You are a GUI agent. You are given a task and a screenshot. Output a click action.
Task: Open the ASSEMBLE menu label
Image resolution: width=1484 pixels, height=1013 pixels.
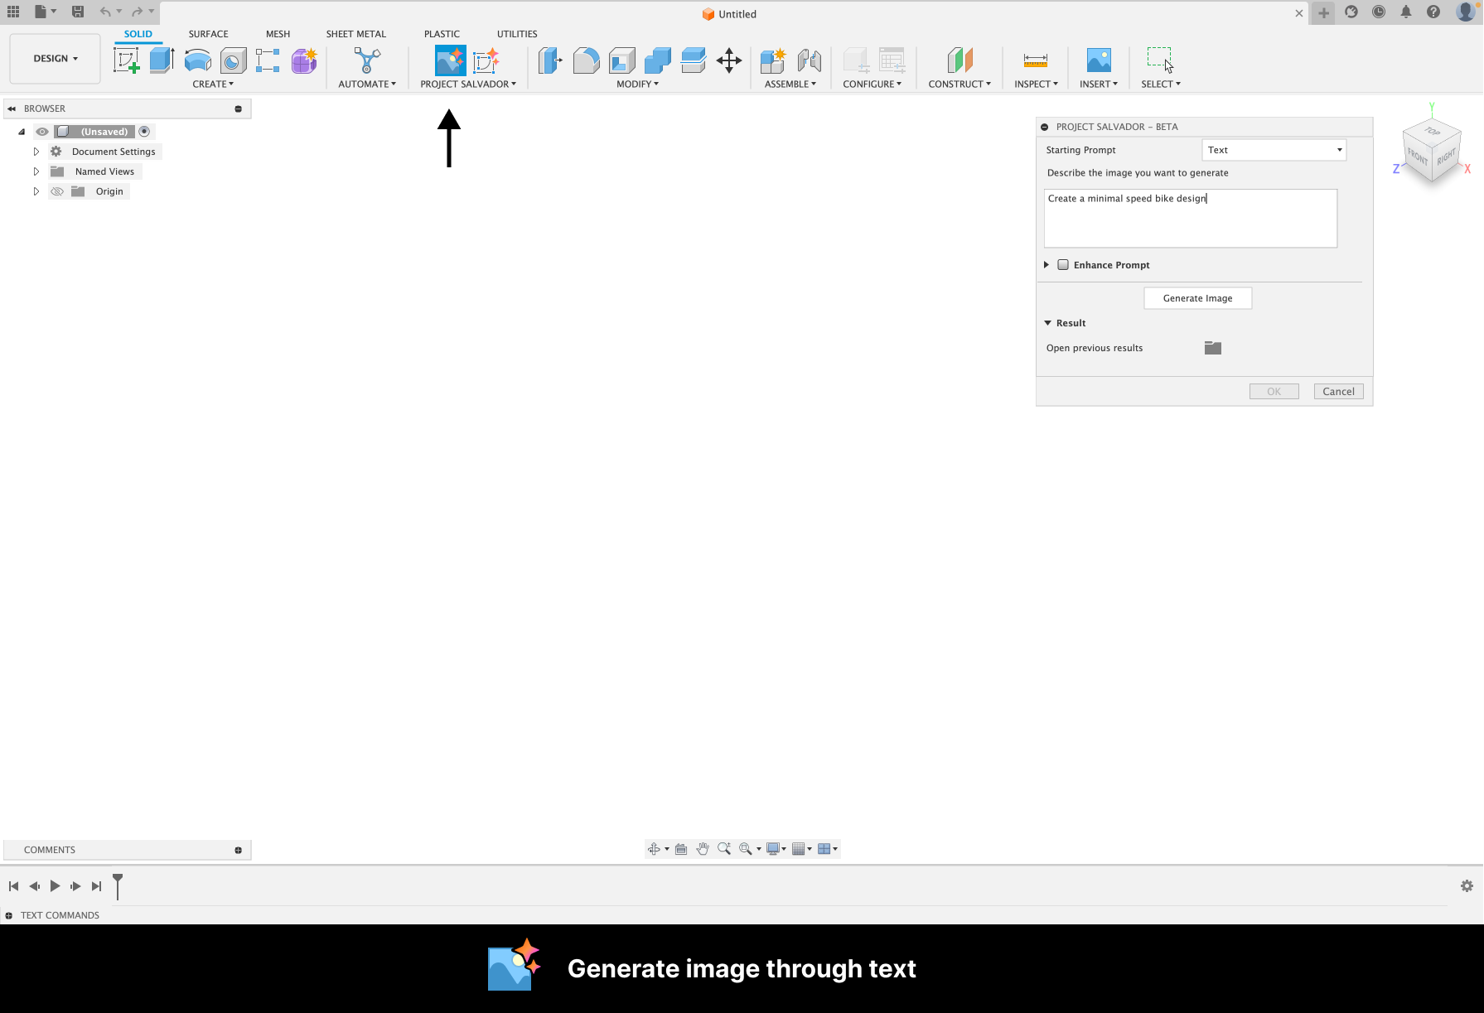point(790,84)
